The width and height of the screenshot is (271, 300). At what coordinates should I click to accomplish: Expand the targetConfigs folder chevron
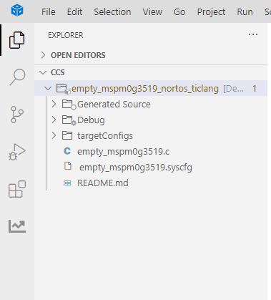coord(54,135)
